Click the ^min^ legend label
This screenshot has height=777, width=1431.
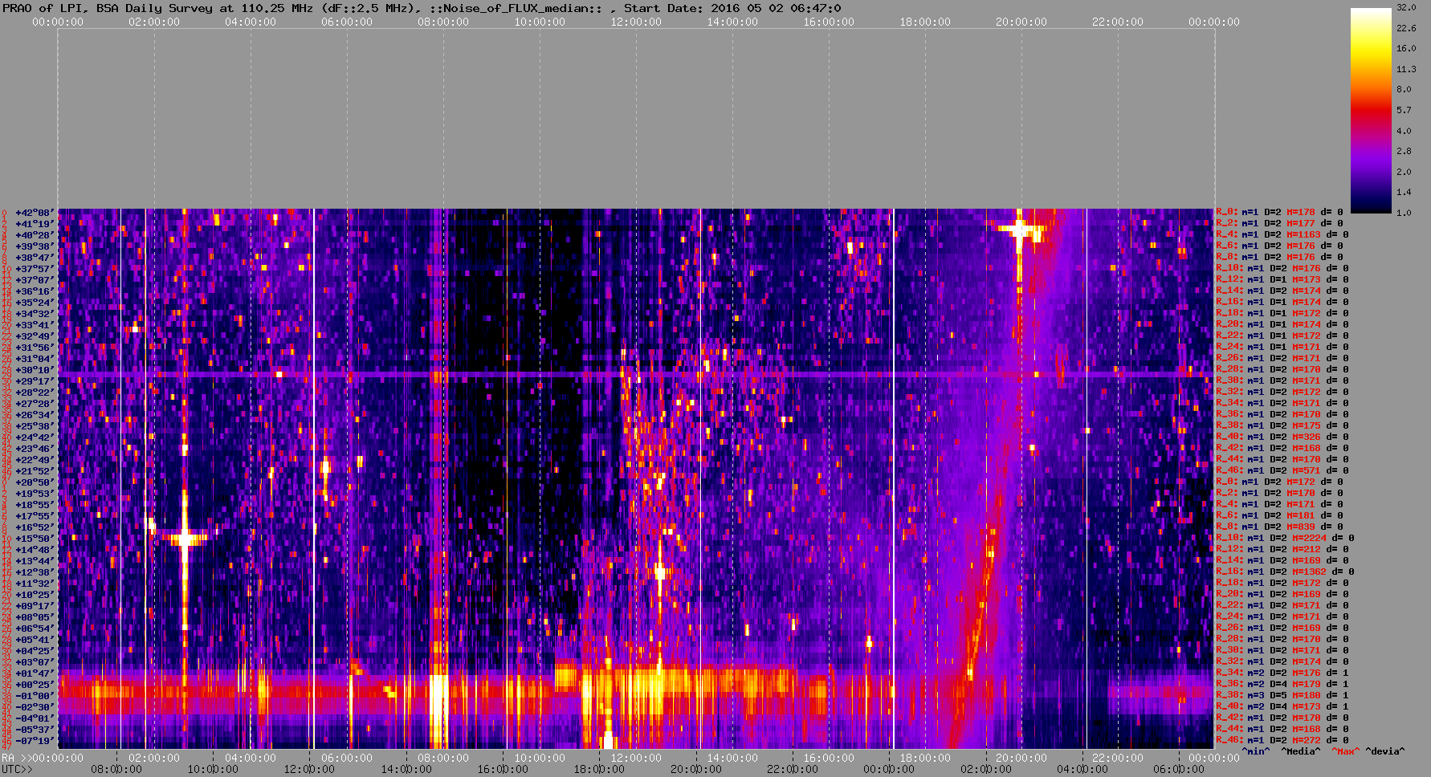[1256, 752]
